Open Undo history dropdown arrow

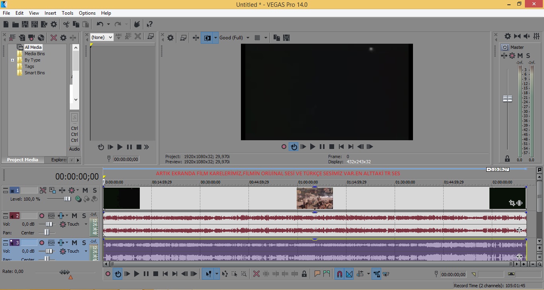[108, 25]
